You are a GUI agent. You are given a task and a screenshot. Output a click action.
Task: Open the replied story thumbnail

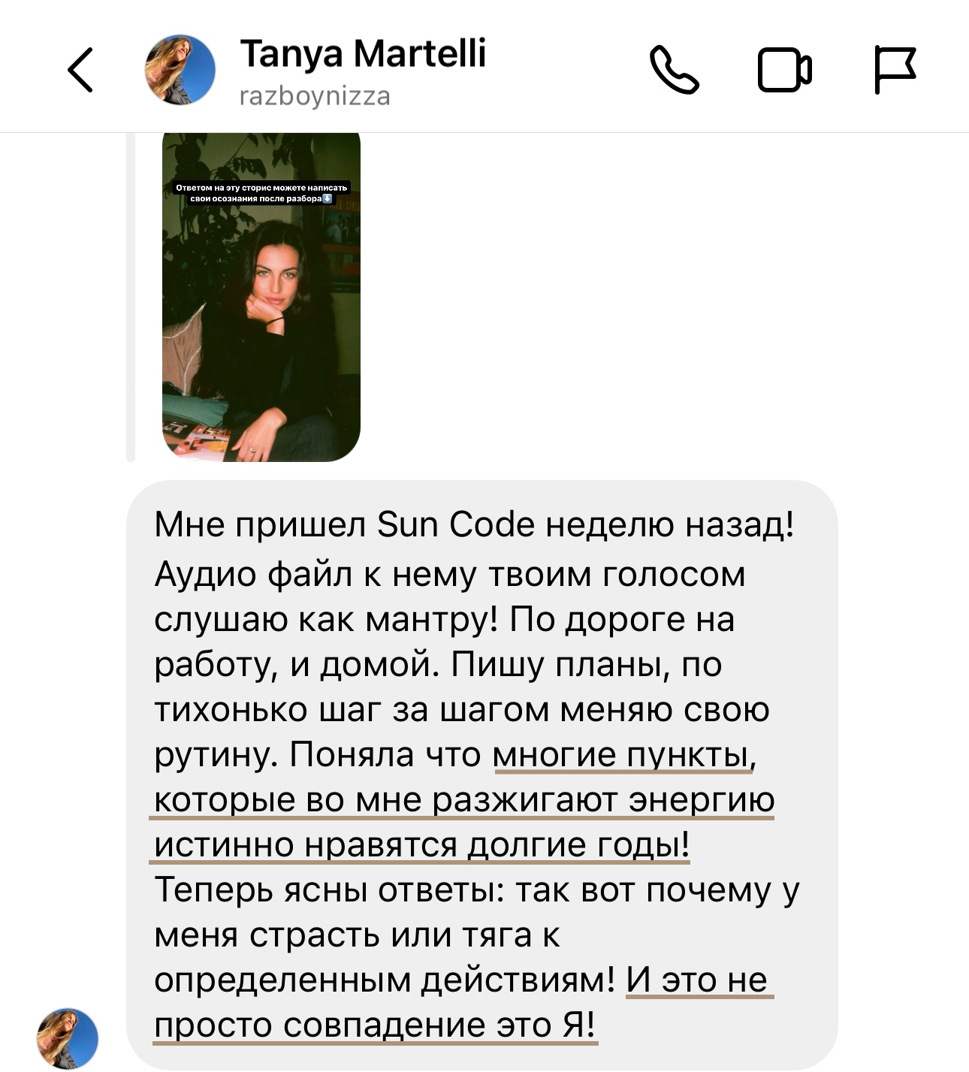[x=261, y=297]
